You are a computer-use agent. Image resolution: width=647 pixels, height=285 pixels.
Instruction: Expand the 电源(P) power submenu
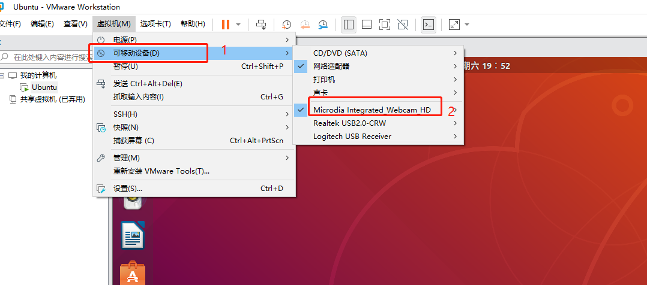(194, 40)
